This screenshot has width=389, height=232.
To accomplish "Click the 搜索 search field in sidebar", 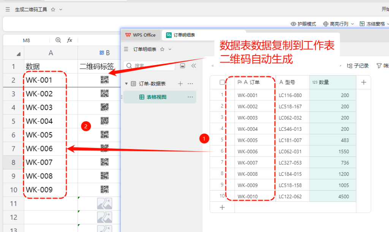I will tap(149, 65).
